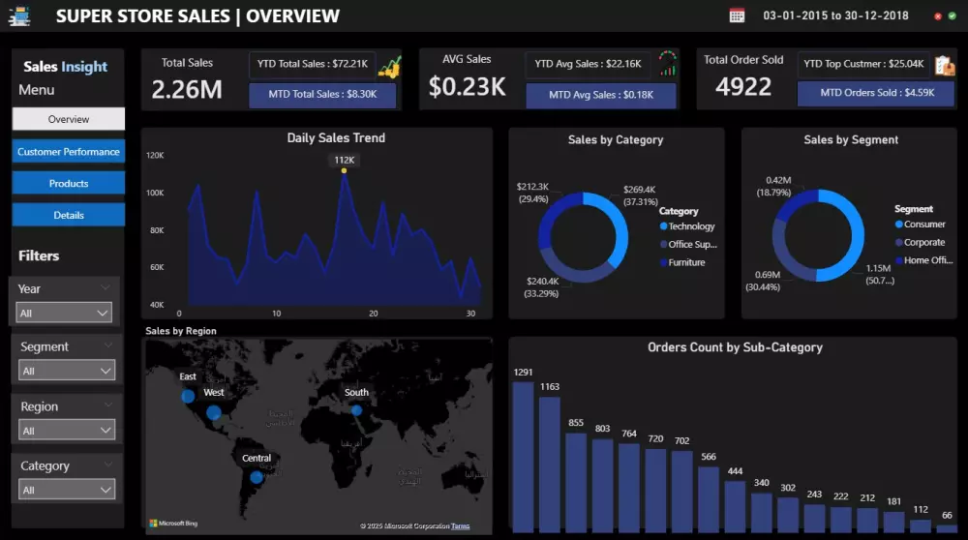Click the $269.4K (37.31%) category label

coord(640,195)
